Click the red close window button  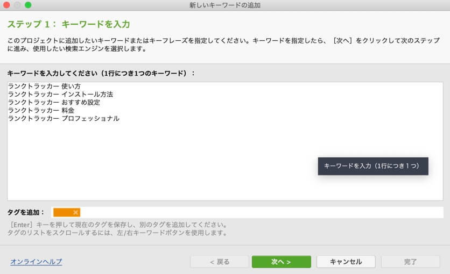6,5
